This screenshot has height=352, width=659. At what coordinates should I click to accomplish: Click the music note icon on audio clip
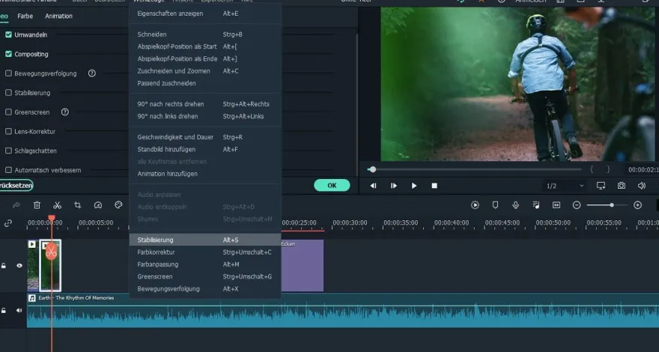click(32, 298)
